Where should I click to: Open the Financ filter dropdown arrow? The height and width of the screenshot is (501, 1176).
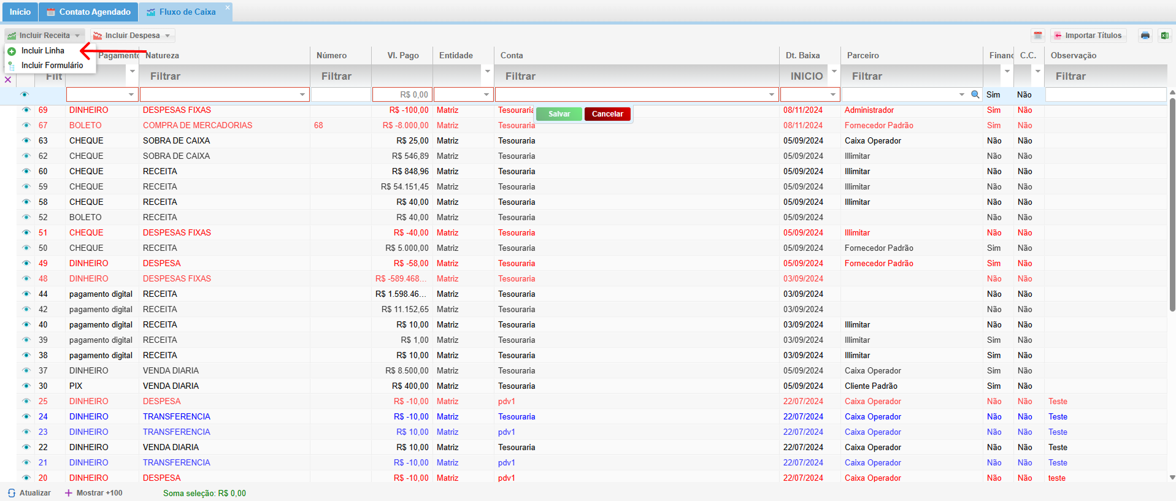[x=1007, y=71]
